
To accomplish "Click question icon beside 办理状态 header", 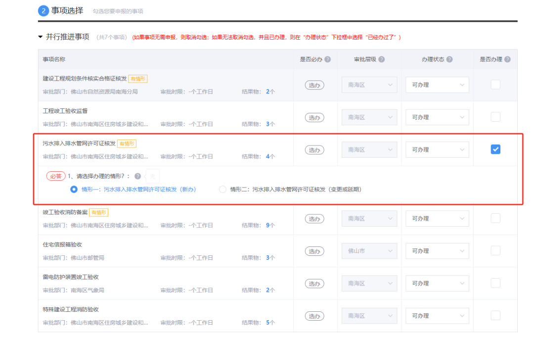I will point(449,59).
